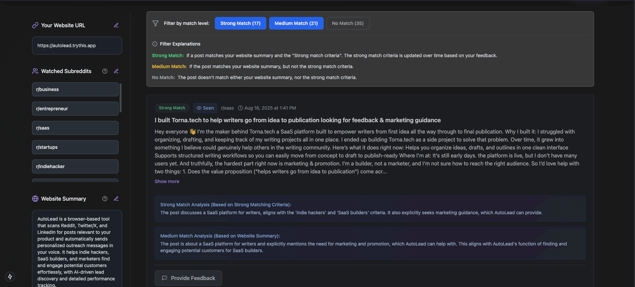Screen dimensions: 635x287
Task: Click the Aug 16, 2025 timestamp
Action: (270, 108)
